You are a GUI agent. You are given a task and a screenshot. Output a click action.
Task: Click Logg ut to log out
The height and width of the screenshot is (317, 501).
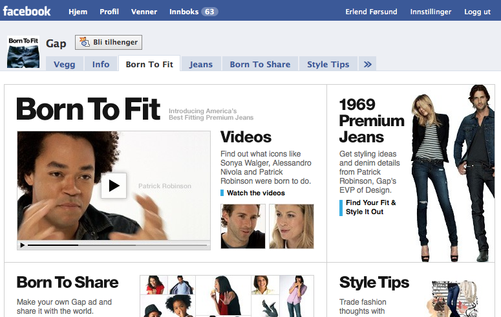[477, 12]
